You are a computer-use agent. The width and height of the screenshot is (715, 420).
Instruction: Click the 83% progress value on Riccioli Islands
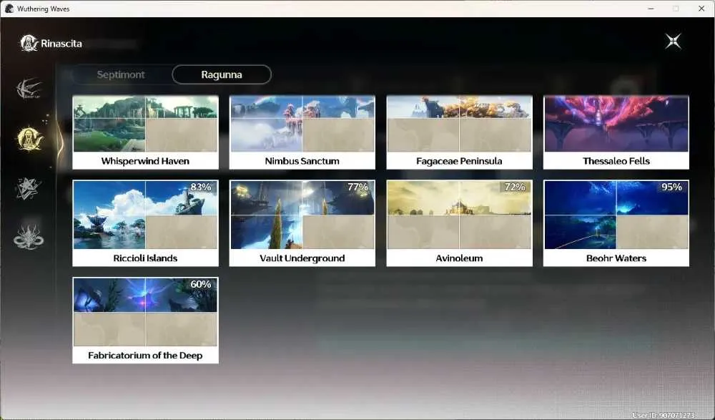point(201,187)
